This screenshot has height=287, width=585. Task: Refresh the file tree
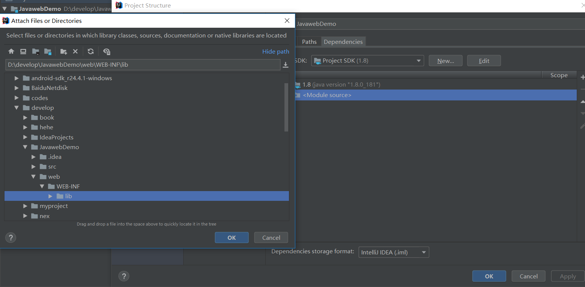[91, 52]
